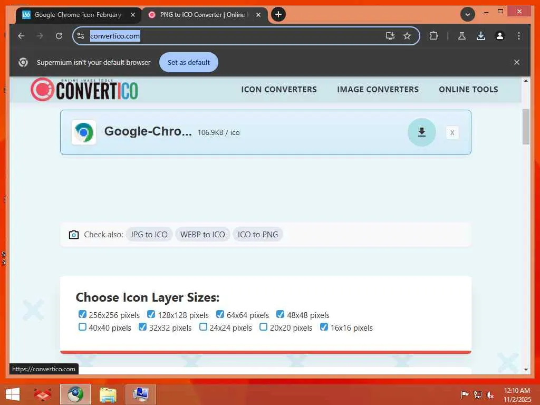Click Set as default button
Viewport: 540px width, 405px height.
tap(188, 62)
